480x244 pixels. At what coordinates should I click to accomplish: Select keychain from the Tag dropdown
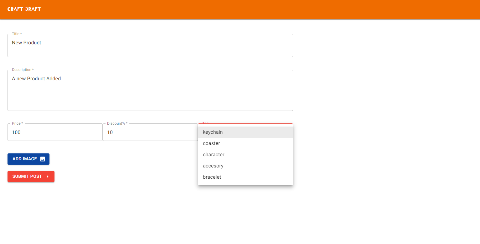coord(213,132)
